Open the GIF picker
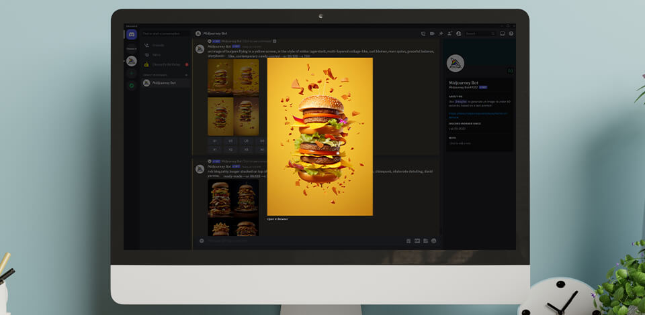Image resolution: width=645 pixels, height=315 pixels. [417, 241]
